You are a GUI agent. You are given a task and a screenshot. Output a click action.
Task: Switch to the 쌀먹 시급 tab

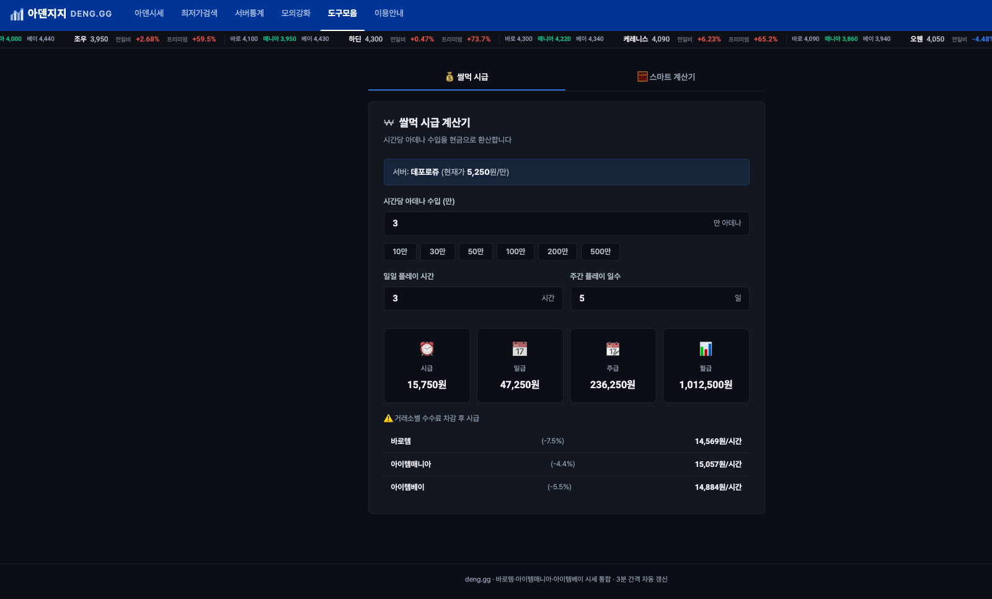[x=467, y=77]
